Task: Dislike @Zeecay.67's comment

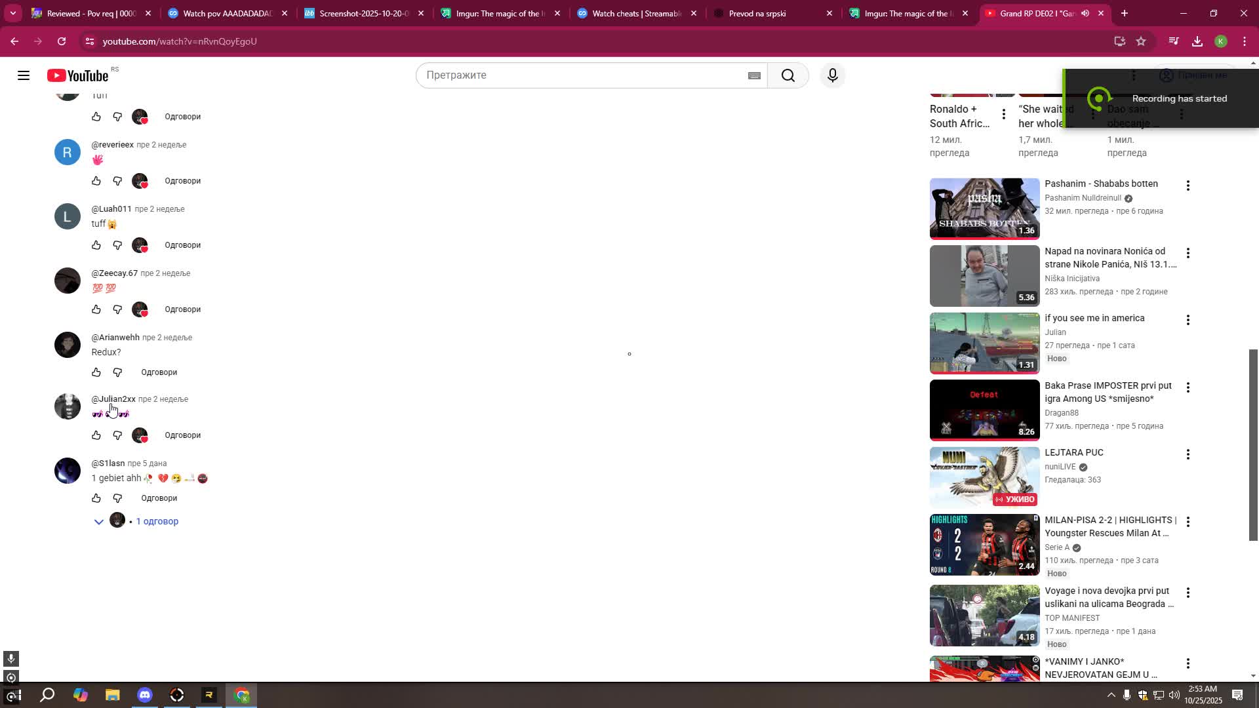Action: pos(118,309)
